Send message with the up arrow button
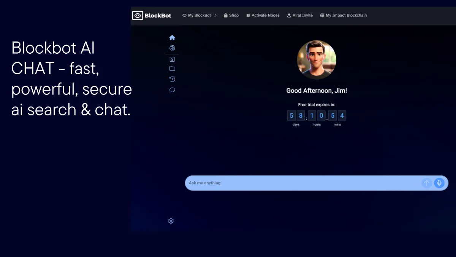 click(x=426, y=183)
